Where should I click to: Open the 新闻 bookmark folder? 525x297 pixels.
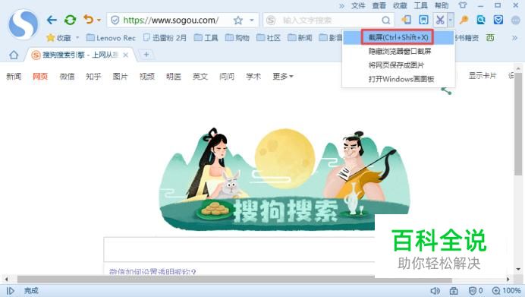tap(300, 37)
